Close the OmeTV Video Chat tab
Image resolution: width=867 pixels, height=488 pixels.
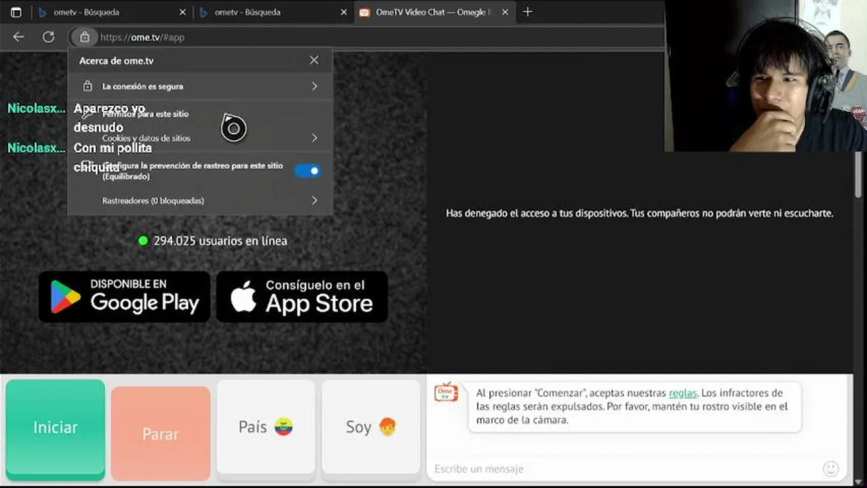[505, 12]
